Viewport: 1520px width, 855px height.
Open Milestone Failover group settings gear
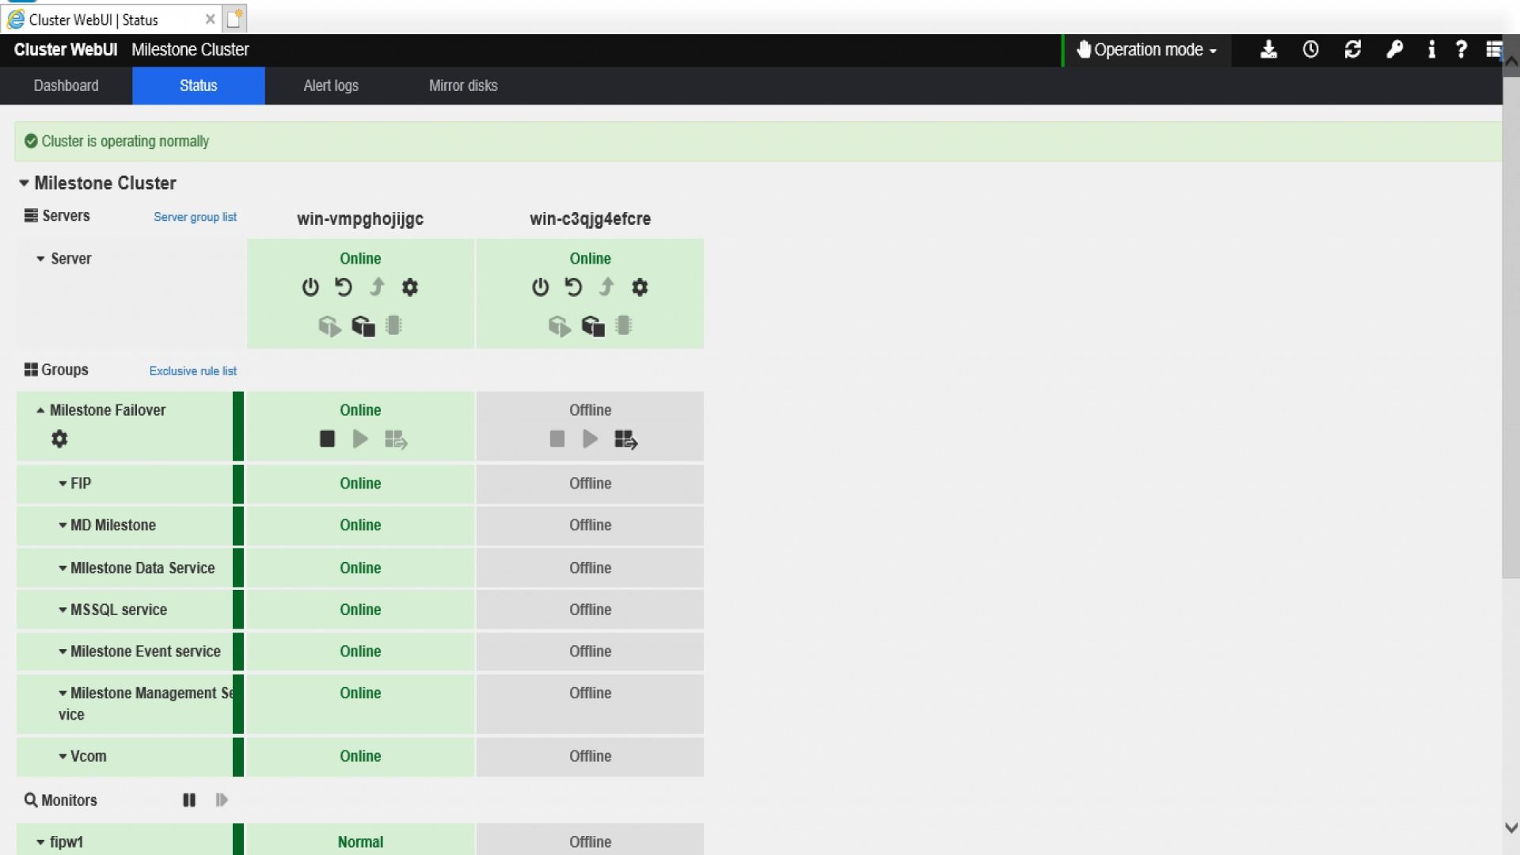click(x=59, y=439)
